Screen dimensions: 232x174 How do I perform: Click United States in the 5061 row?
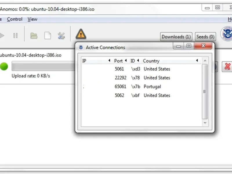tap(157, 69)
